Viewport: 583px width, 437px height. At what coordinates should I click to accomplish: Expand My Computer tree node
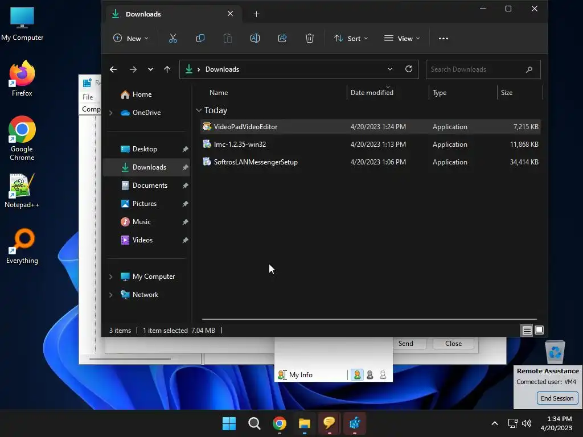[x=111, y=277]
